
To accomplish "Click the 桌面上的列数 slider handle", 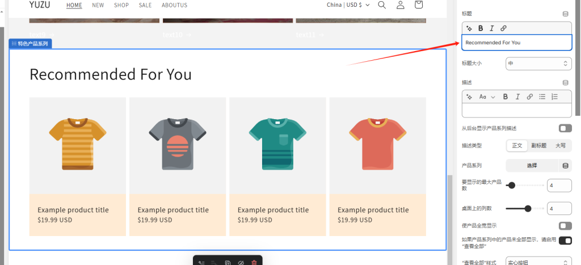I will (528, 209).
